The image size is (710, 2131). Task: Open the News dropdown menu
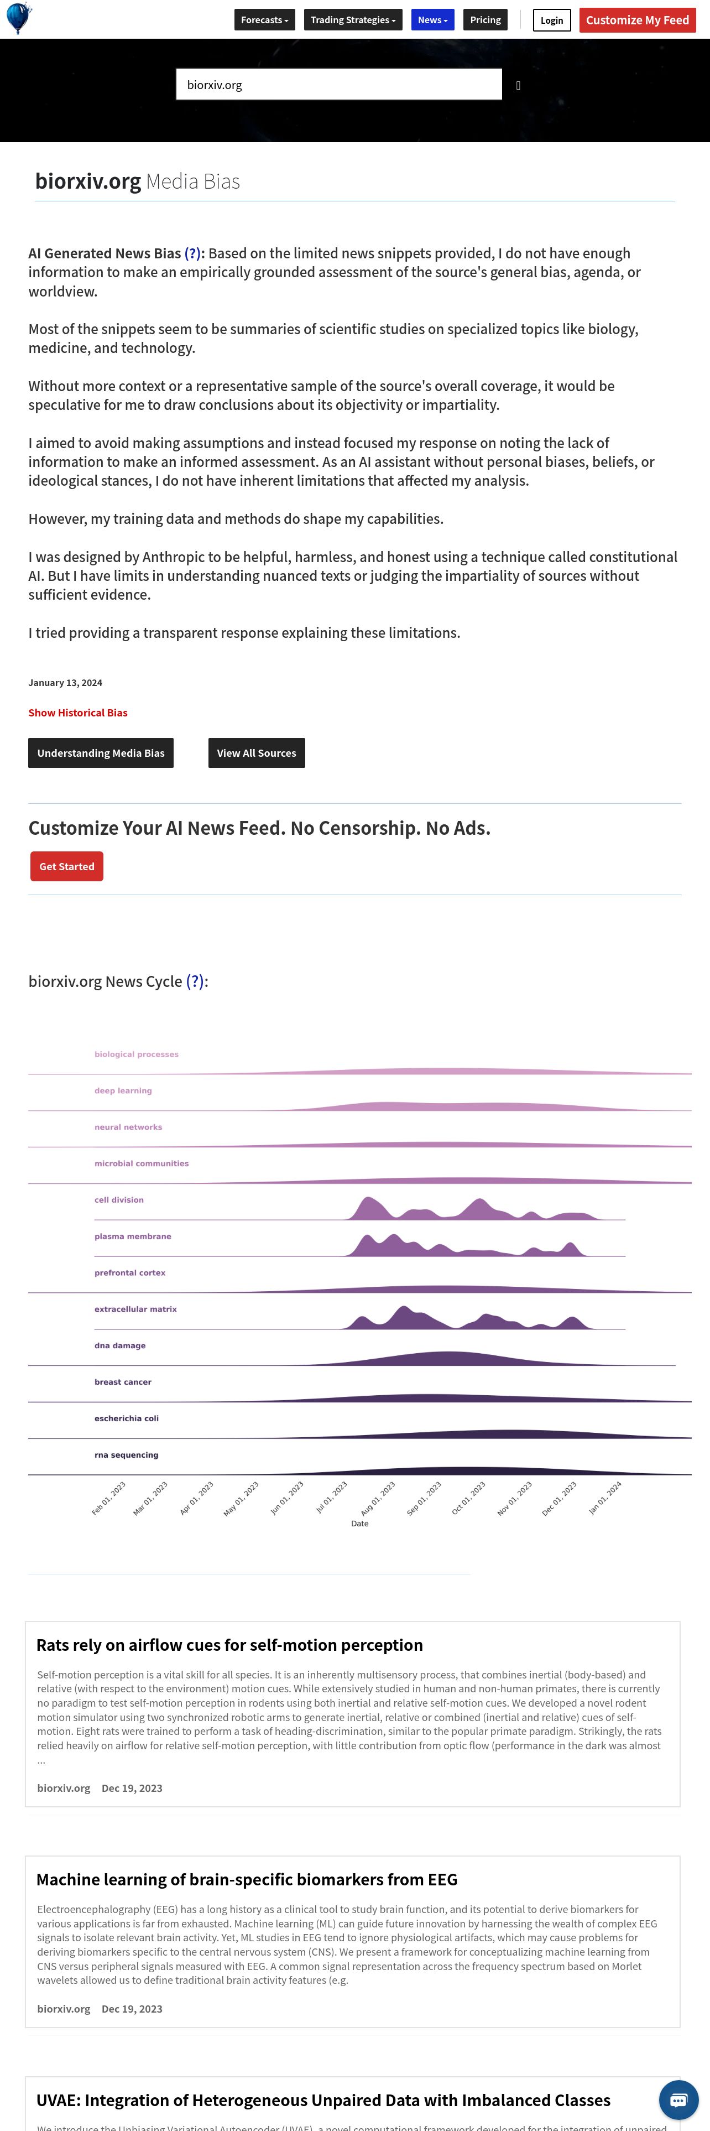coord(432,20)
